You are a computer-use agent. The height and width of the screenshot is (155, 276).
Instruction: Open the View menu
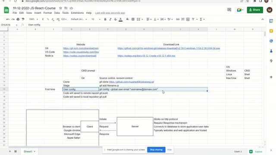click(29, 13)
